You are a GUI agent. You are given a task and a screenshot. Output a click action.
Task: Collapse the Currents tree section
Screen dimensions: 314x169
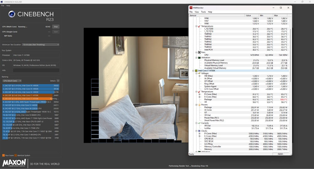point(196,123)
